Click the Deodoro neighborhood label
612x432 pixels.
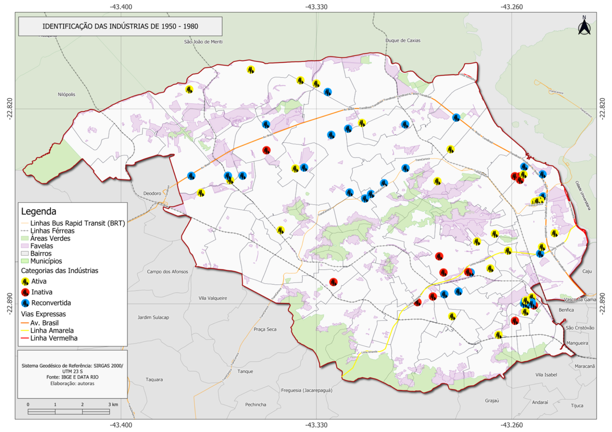click(152, 193)
